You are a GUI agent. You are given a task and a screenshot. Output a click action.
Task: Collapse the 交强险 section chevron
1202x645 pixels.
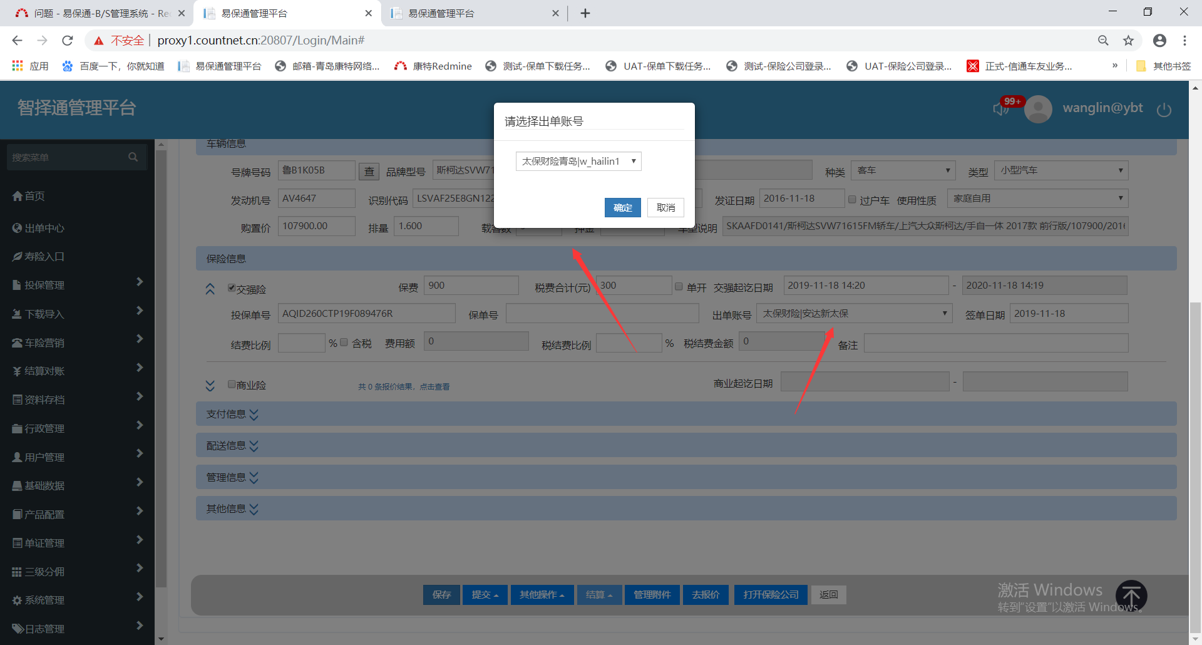pos(210,289)
